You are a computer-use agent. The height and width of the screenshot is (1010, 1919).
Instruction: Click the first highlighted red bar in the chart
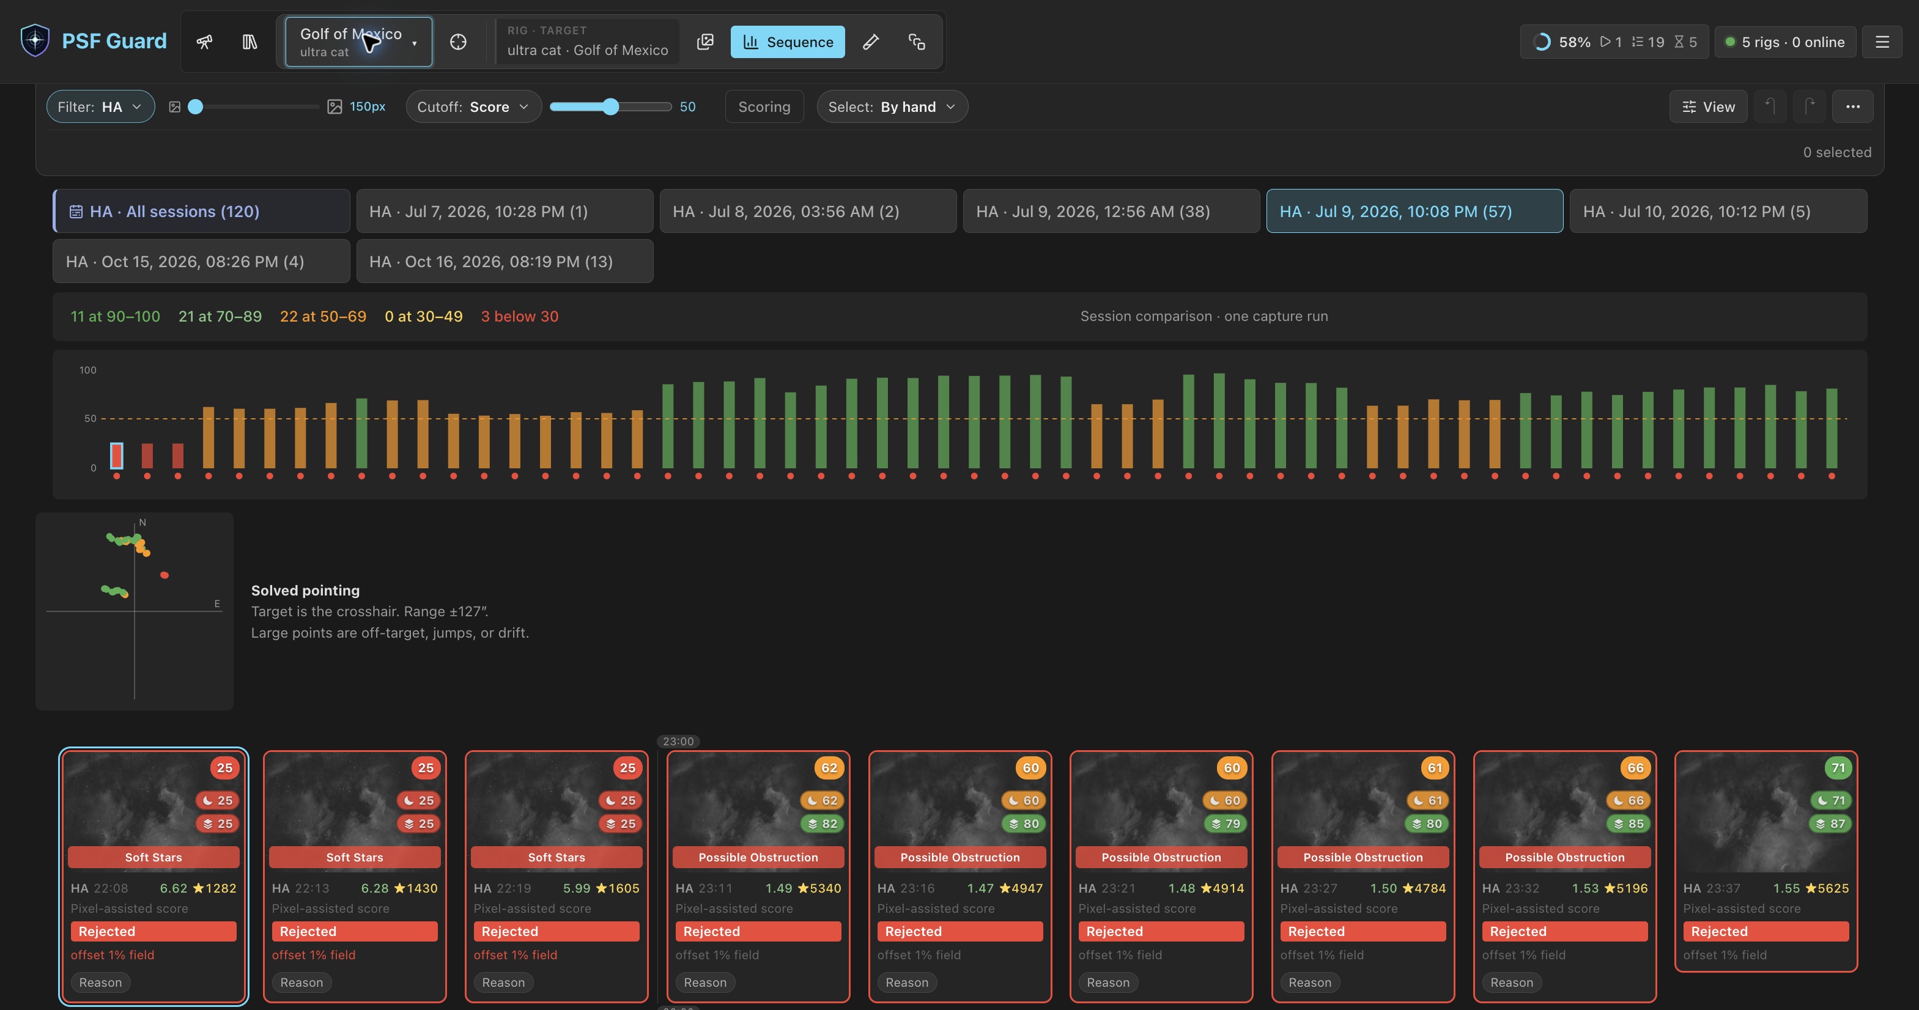[x=117, y=456]
